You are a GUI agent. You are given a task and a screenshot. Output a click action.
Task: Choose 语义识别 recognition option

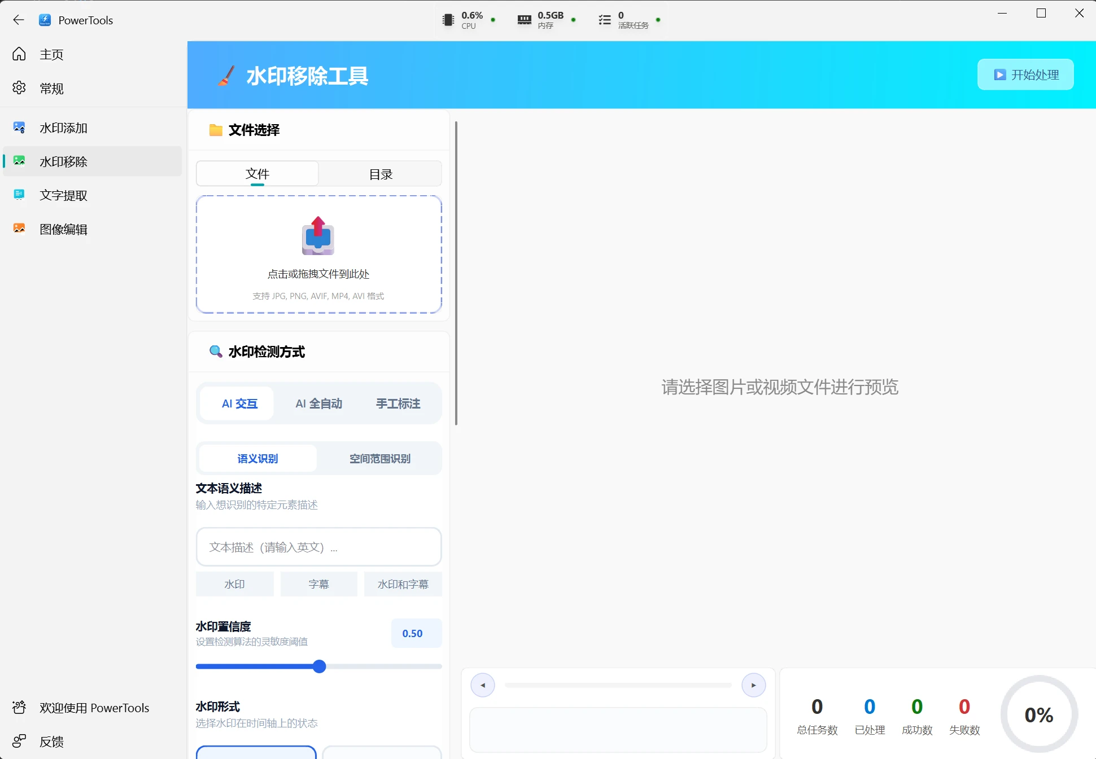[257, 458]
